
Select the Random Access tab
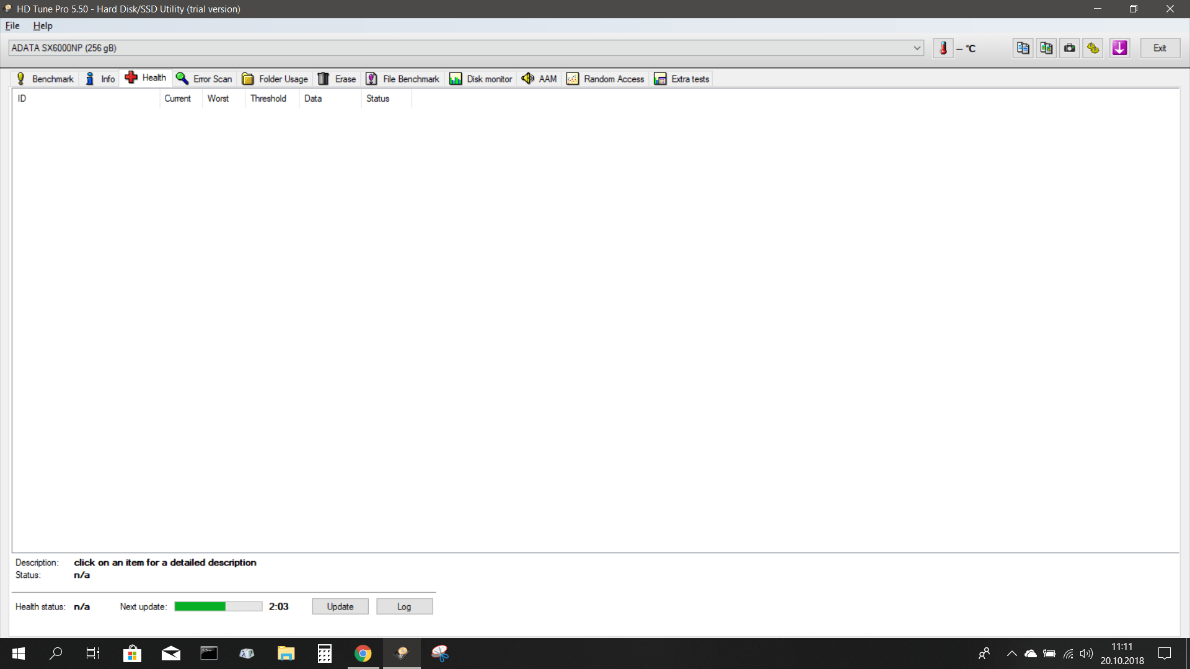coord(606,79)
